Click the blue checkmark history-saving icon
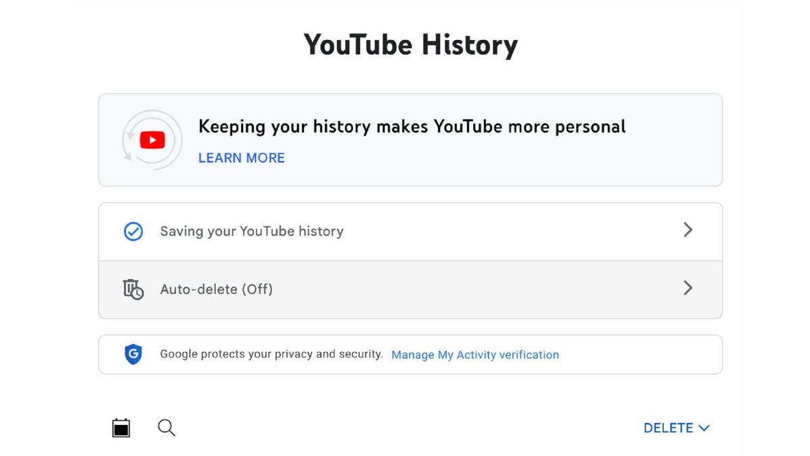 134,232
